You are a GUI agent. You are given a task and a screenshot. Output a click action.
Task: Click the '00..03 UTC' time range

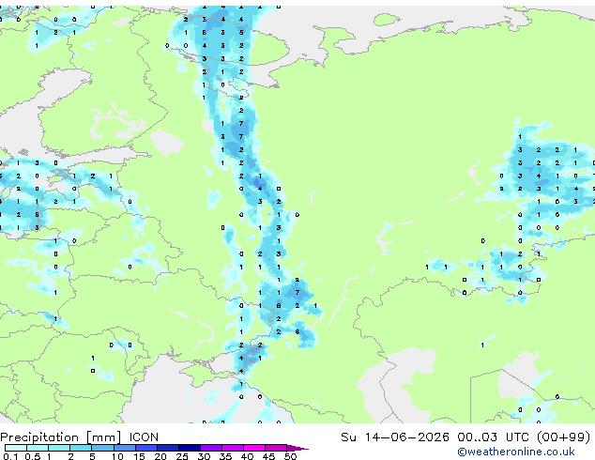tap(493, 437)
